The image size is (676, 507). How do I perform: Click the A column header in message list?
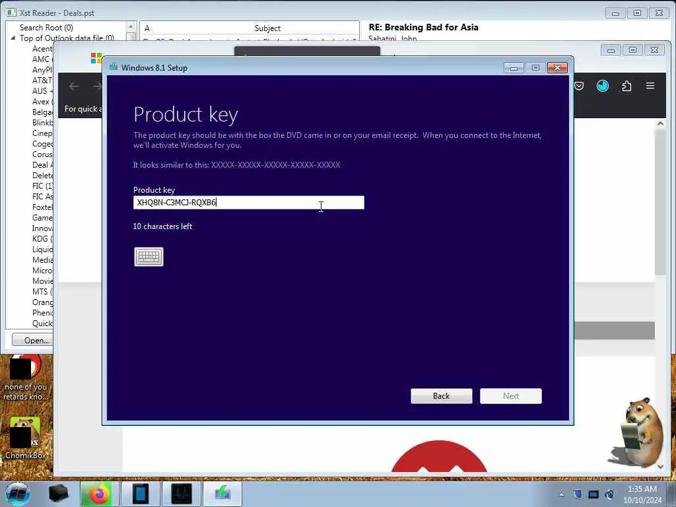coord(147,28)
